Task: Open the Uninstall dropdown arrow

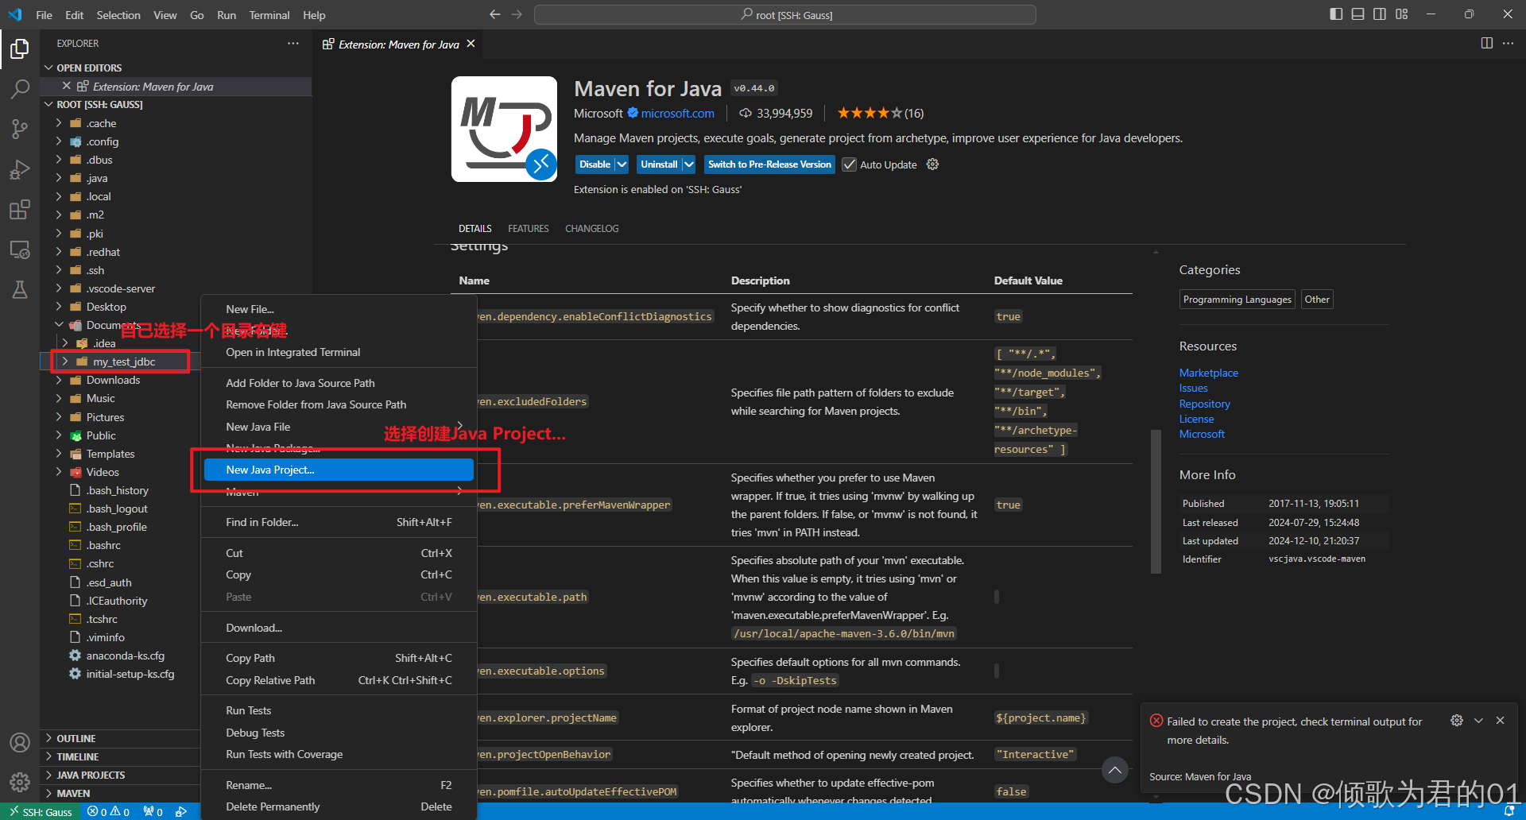Action: click(689, 164)
